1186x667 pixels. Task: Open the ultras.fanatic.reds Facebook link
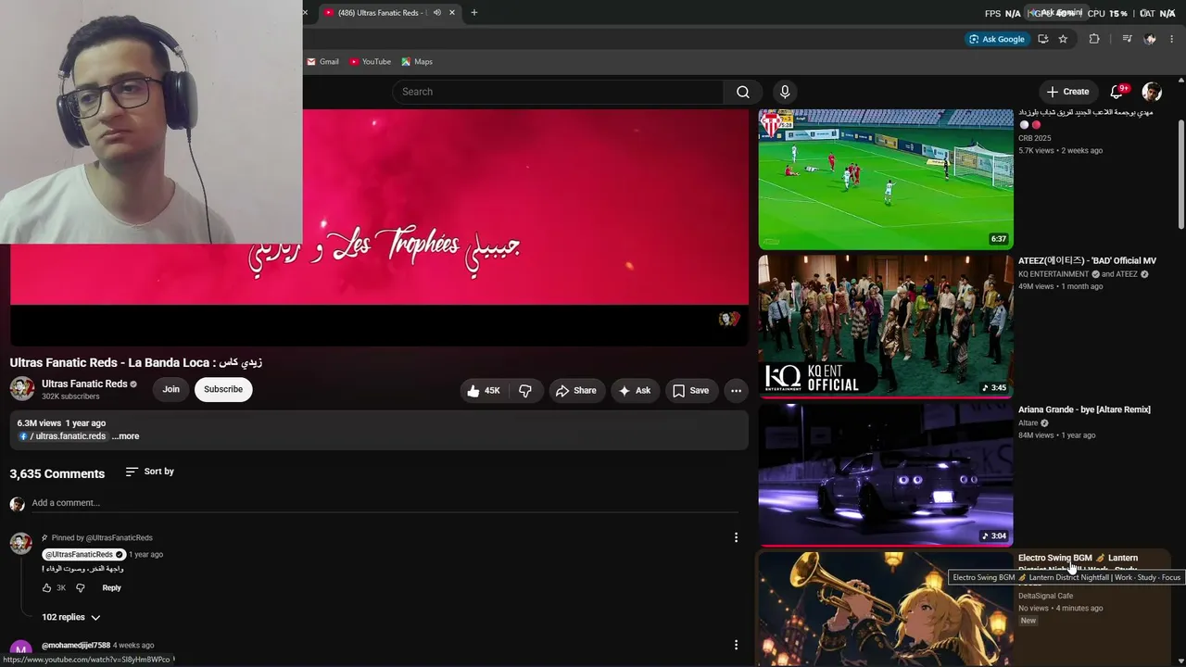point(65,436)
